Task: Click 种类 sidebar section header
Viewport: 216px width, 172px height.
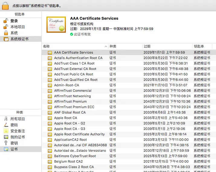Action: (x=20, y=112)
